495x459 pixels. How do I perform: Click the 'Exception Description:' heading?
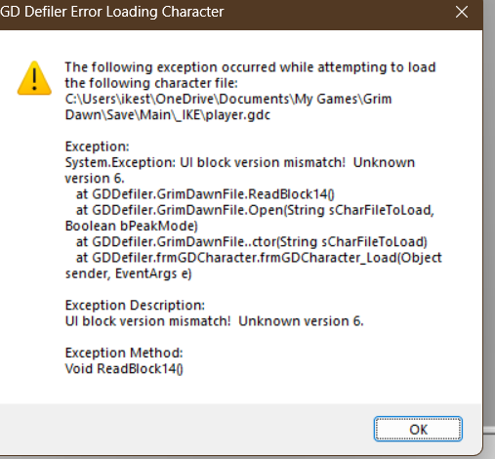click(135, 306)
